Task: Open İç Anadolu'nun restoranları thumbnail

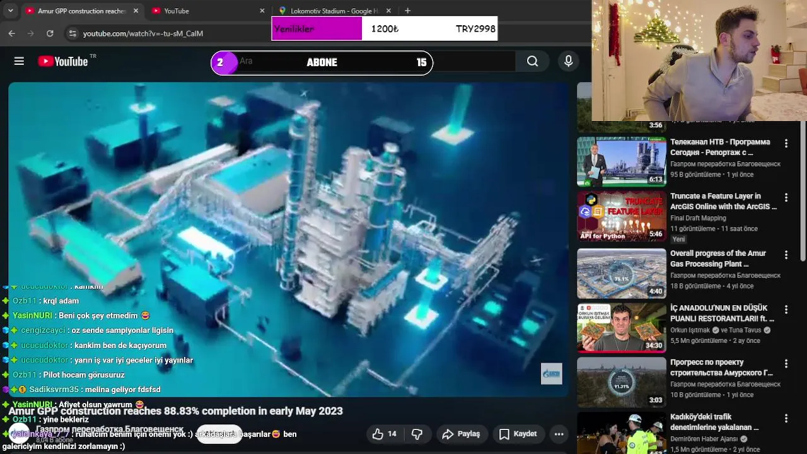Action: pyautogui.click(x=622, y=328)
